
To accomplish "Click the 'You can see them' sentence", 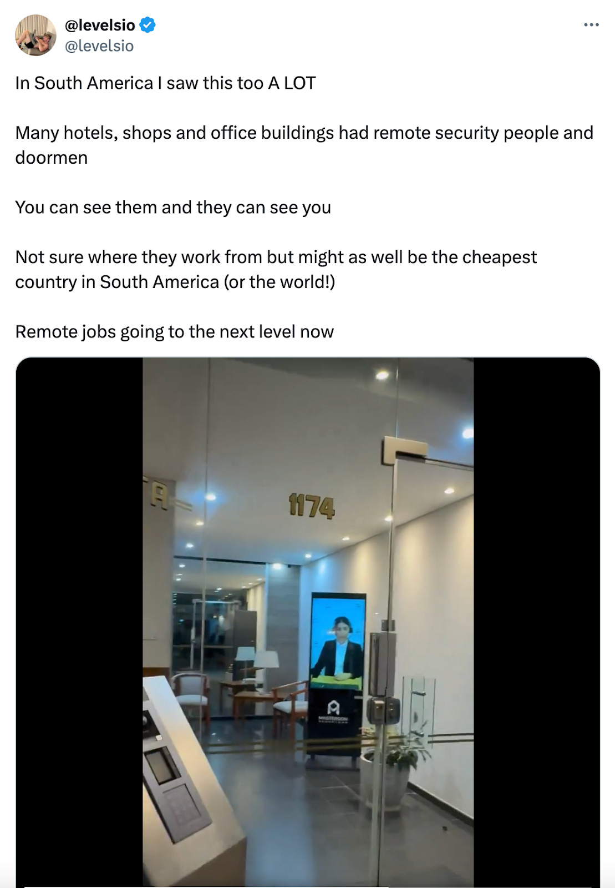I will click(x=173, y=208).
